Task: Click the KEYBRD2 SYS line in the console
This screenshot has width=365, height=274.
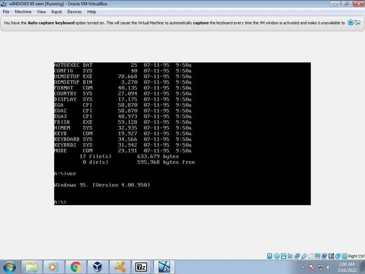Action: pyautogui.click(x=123, y=145)
